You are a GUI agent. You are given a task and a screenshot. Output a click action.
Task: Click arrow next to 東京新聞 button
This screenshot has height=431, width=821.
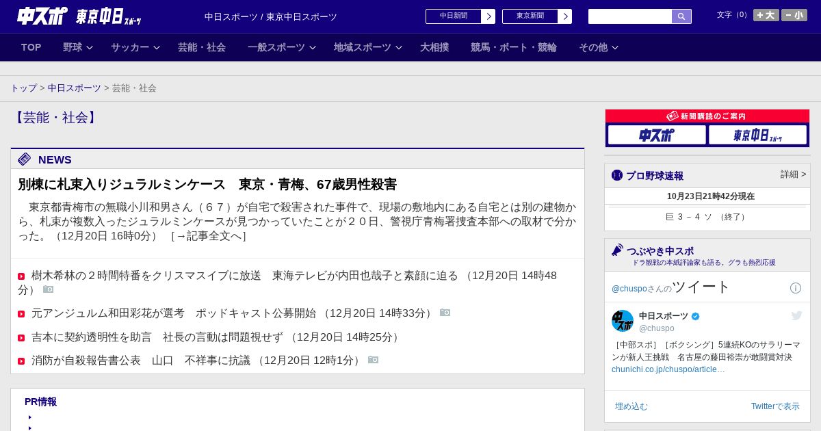565,16
